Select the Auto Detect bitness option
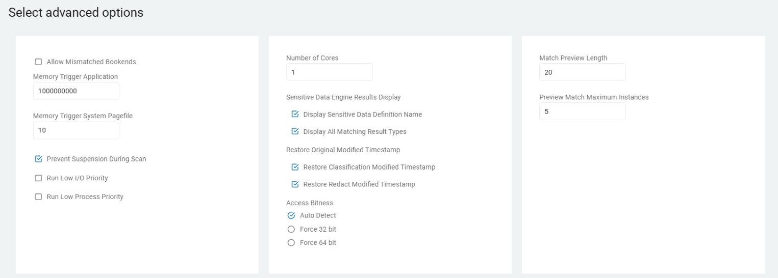Image resolution: width=778 pixels, height=278 pixels. tap(291, 215)
